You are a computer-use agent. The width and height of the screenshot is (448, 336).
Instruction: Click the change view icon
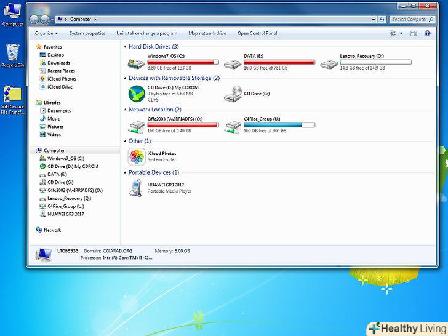tap(393, 33)
